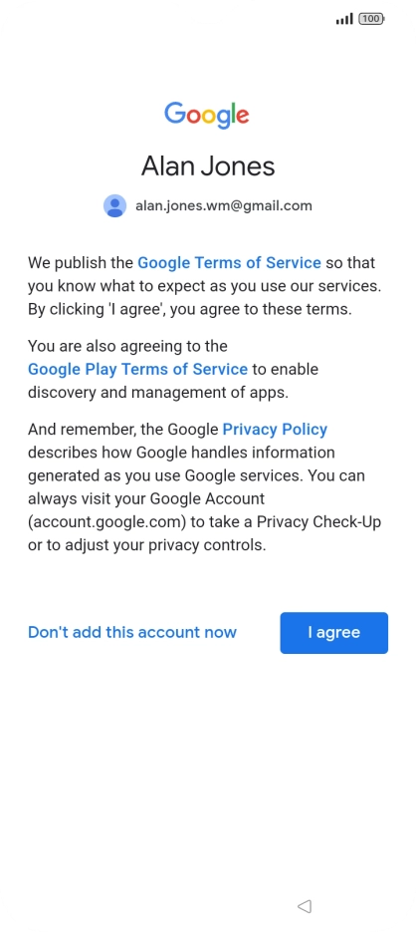Tap the back navigation triangle icon

coord(305,906)
